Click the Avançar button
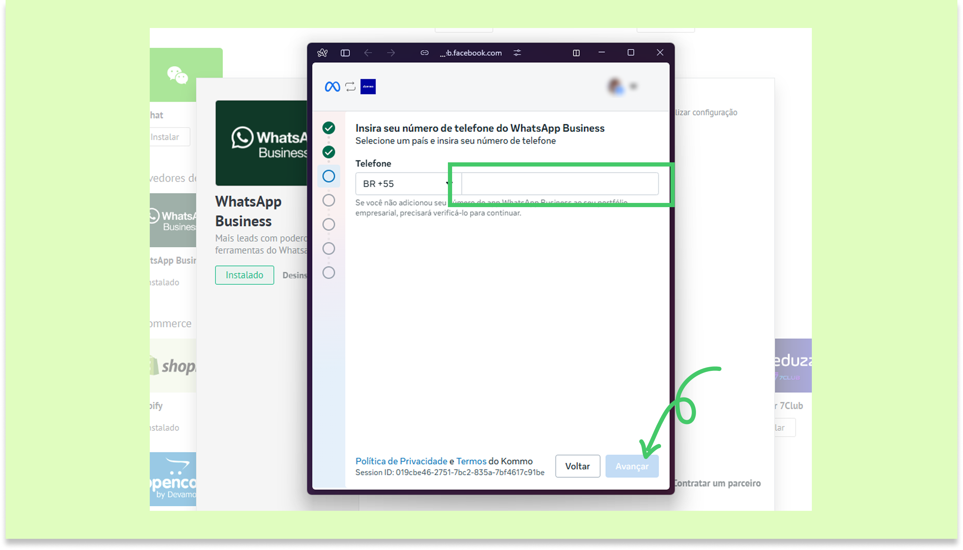The image size is (963, 550). tap(631, 466)
